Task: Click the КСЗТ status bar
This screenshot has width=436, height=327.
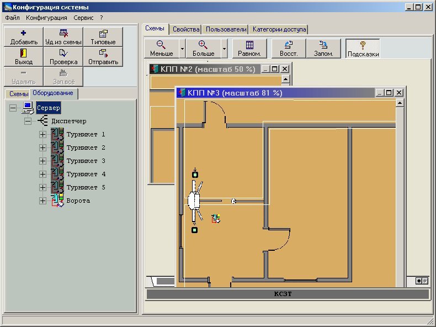Action: click(x=288, y=294)
